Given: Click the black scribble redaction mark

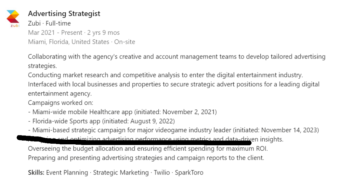Looking at the screenshot, I should point(134,140).
